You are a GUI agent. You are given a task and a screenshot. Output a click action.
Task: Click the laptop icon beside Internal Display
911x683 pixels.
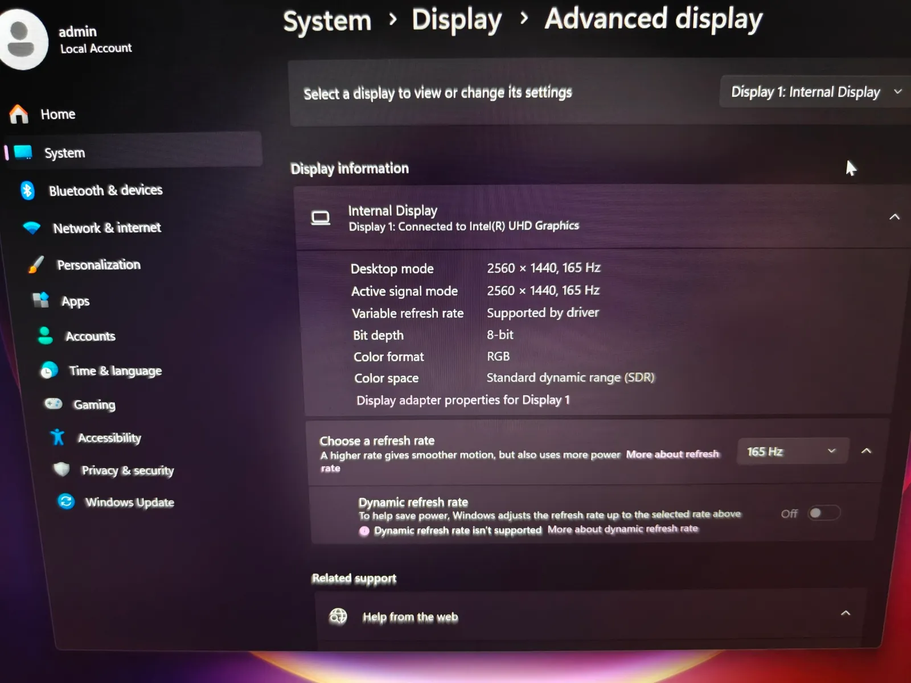click(x=321, y=218)
